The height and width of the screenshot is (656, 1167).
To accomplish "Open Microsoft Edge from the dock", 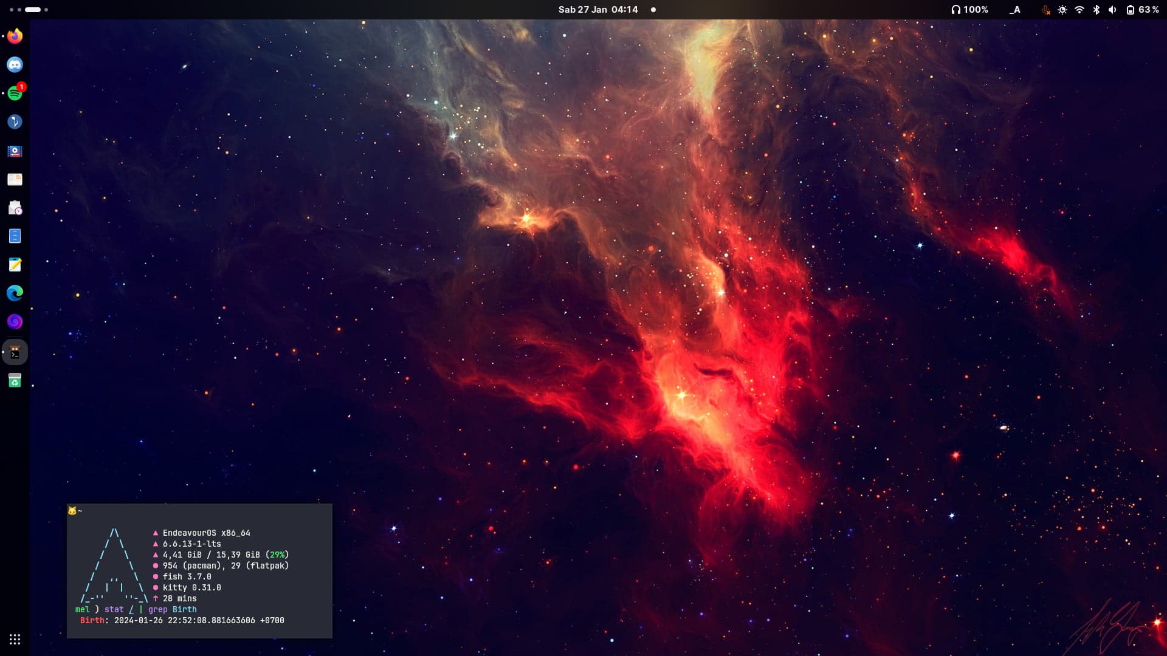I will pyautogui.click(x=15, y=293).
